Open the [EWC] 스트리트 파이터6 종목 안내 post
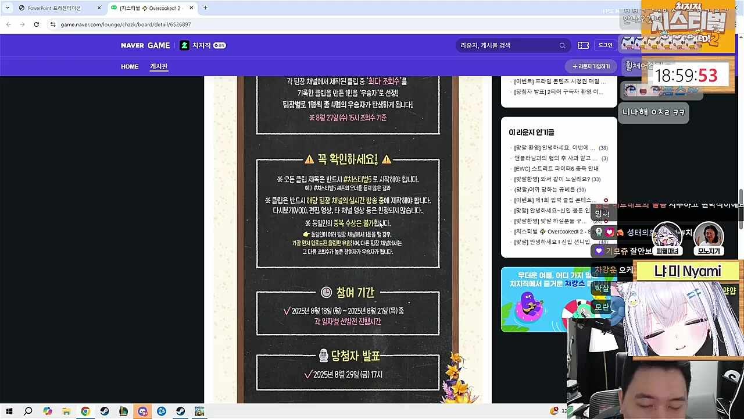The width and height of the screenshot is (744, 419). (x=556, y=169)
